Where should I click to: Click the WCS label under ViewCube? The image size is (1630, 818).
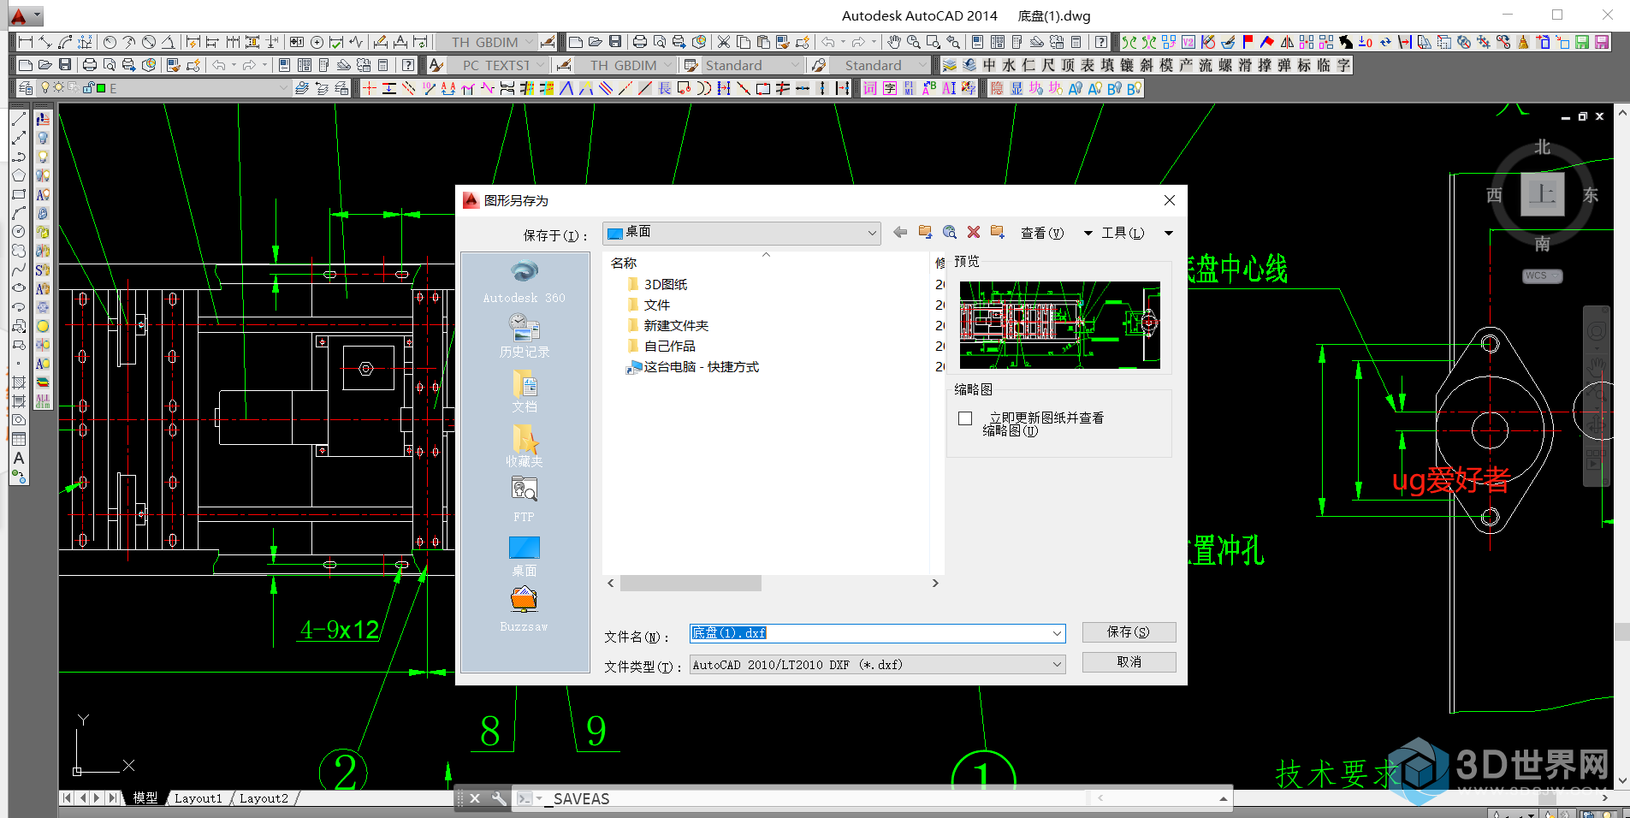[x=1541, y=276]
